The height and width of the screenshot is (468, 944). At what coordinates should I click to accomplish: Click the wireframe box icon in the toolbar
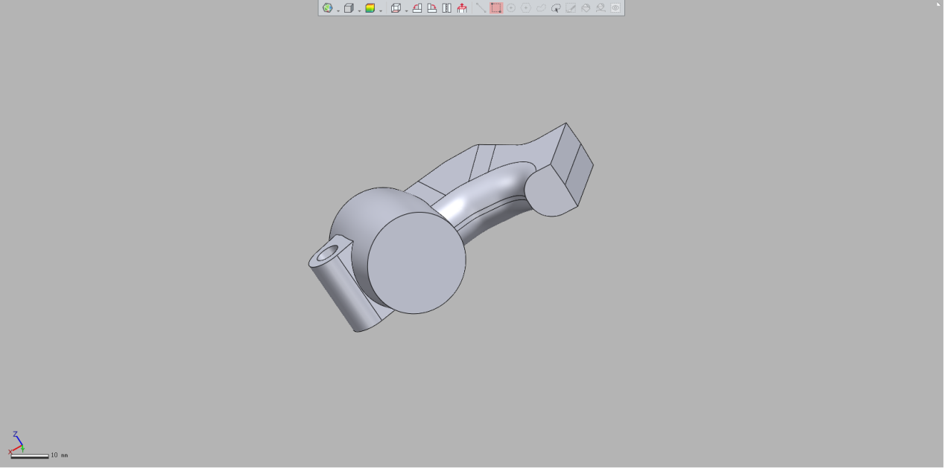click(x=396, y=8)
